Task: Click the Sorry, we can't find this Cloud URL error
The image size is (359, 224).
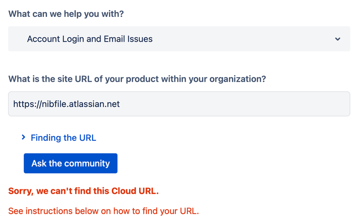Action: coord(83,191)
